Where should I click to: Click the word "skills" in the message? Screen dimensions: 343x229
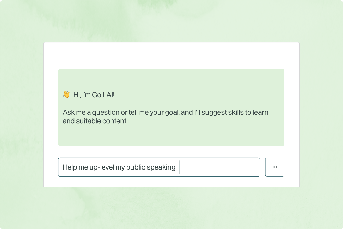point(236,112)
